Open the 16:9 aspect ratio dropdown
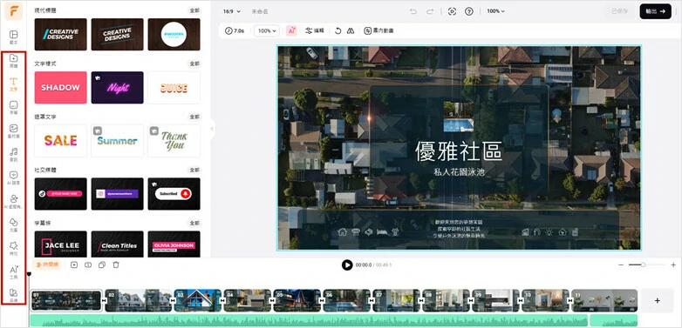 coord(231,11)
